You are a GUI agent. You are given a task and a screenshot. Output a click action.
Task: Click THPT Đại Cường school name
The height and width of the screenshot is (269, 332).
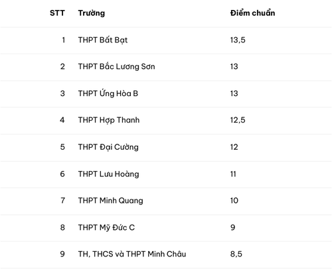pyautogui.click(x=108, y=147)
